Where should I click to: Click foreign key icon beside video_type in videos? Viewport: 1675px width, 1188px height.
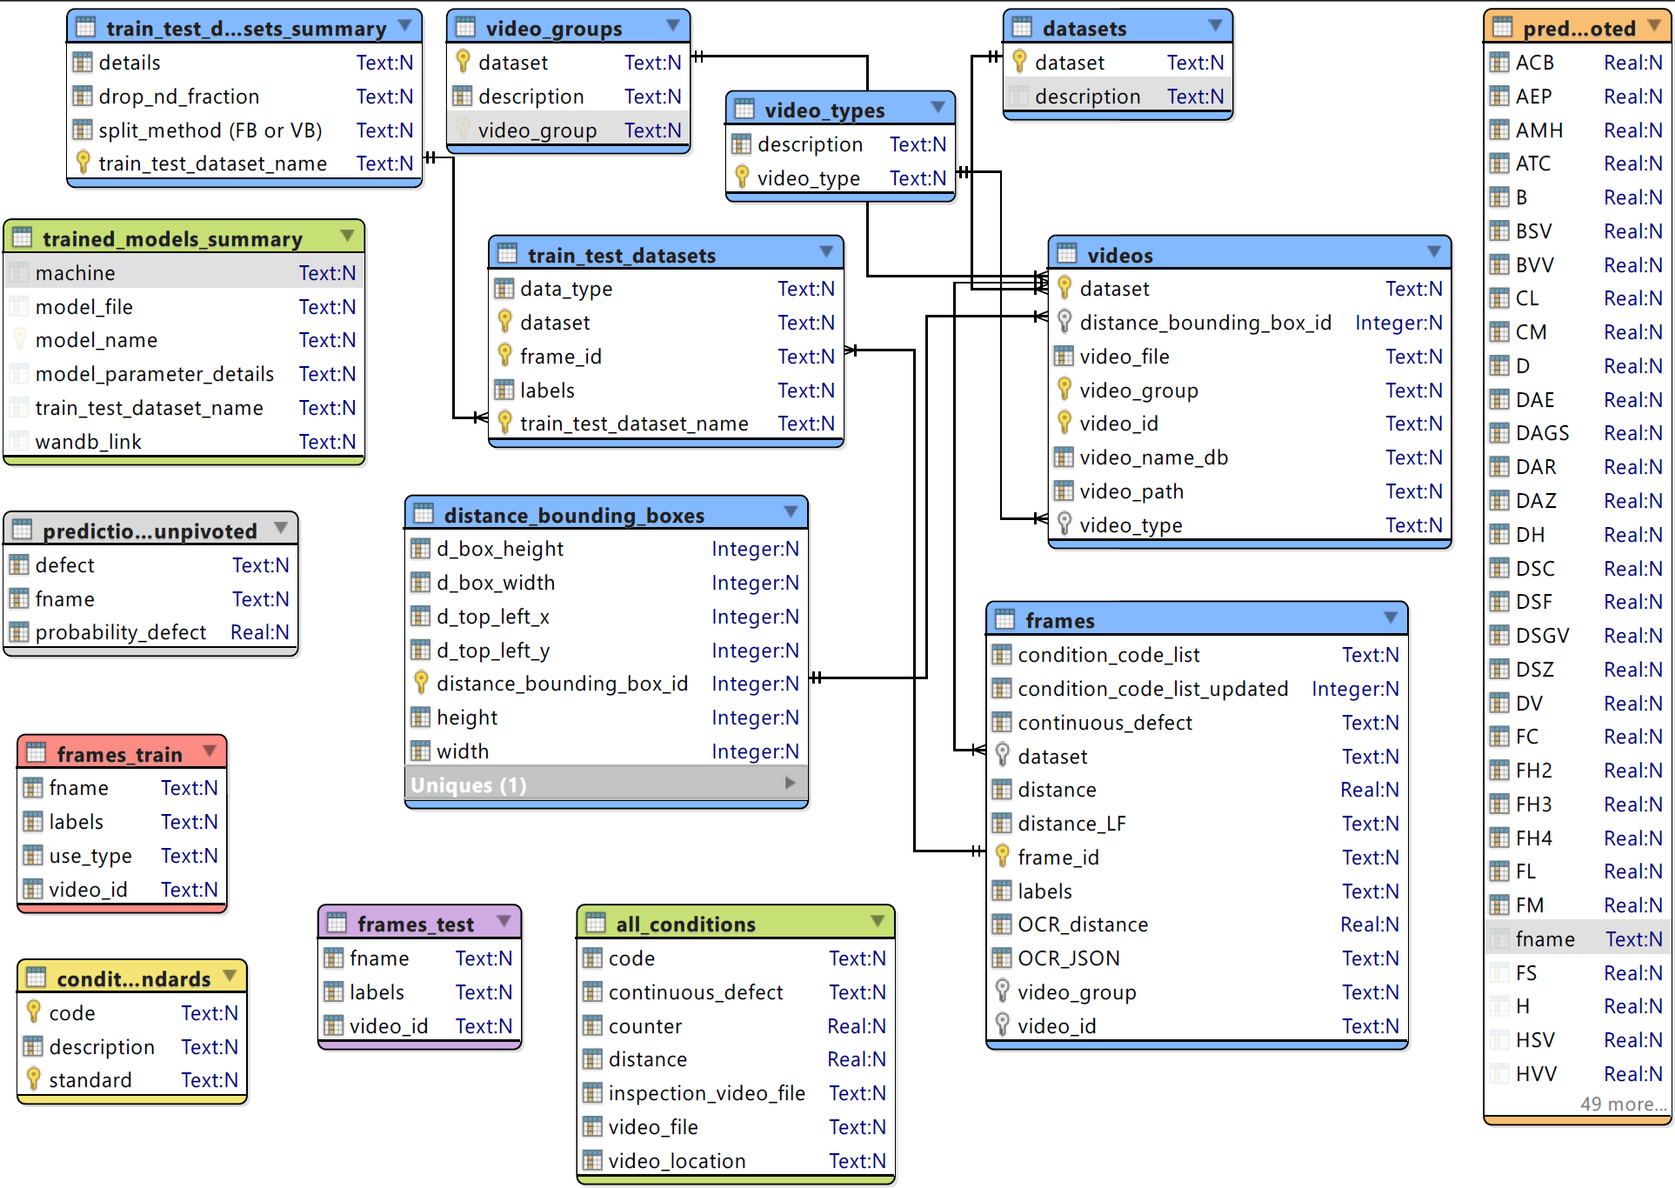[x=1064, y=524]
